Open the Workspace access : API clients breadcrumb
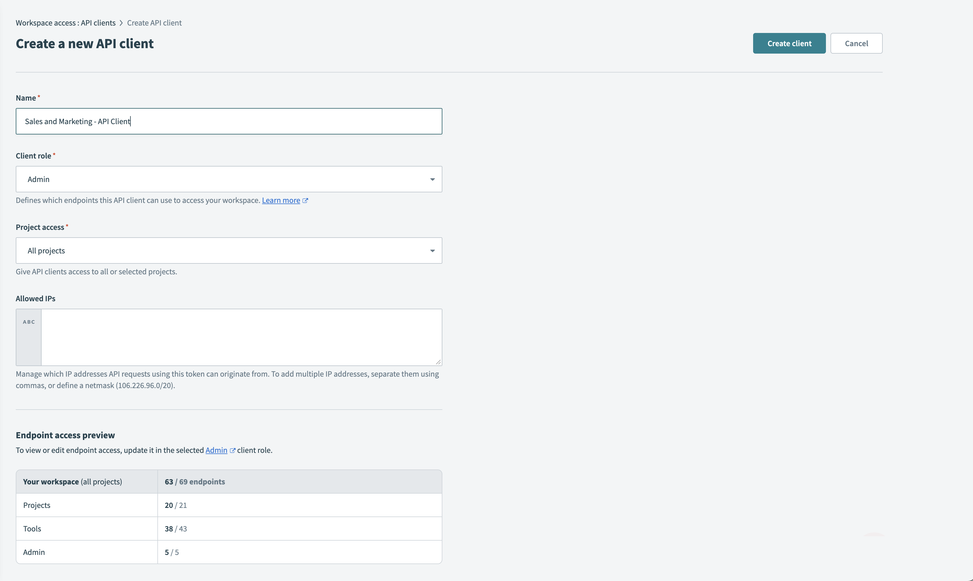 point(65,23)
